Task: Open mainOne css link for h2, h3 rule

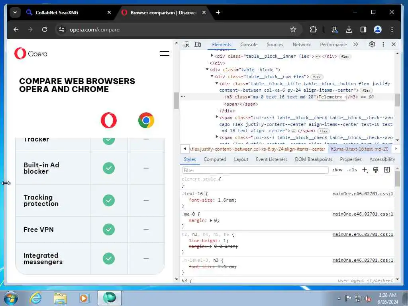Action: (x=363, y=234)
